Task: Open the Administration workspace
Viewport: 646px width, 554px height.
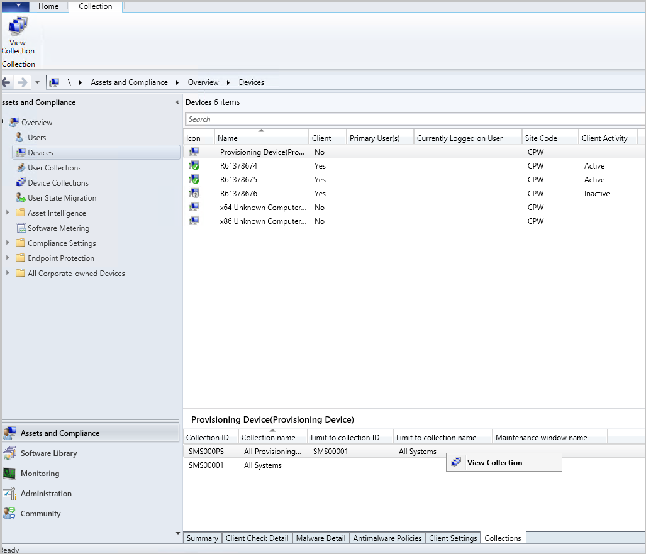Action: [x=47, y=493]
